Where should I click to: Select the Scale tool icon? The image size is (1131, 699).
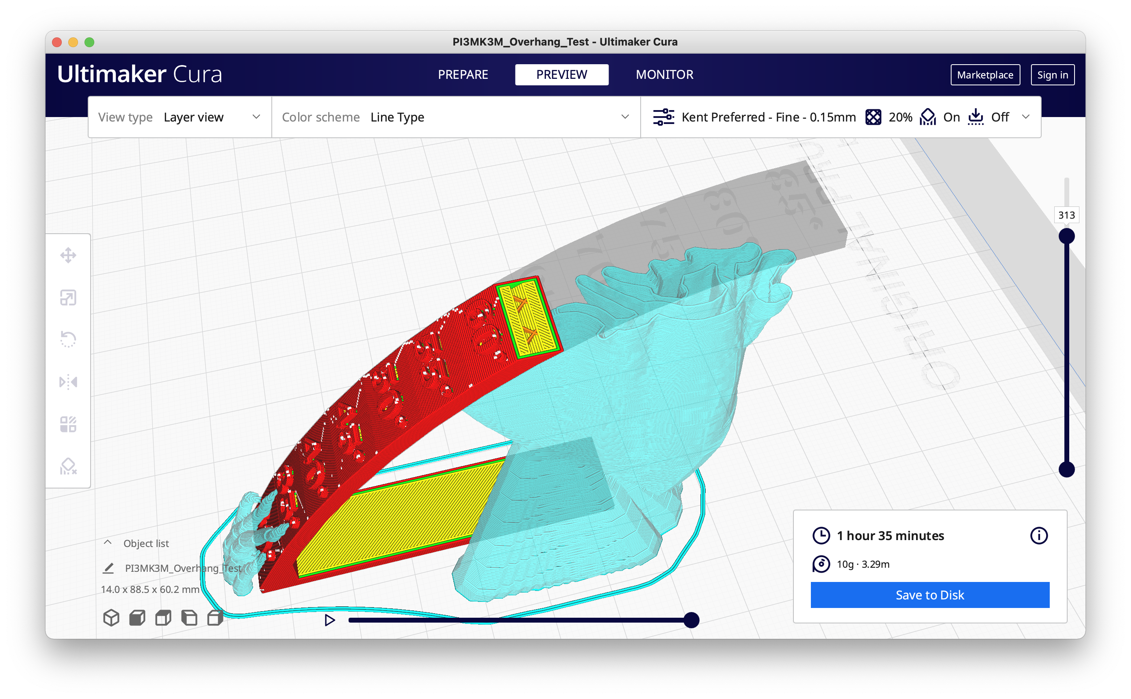coord(68,298)
